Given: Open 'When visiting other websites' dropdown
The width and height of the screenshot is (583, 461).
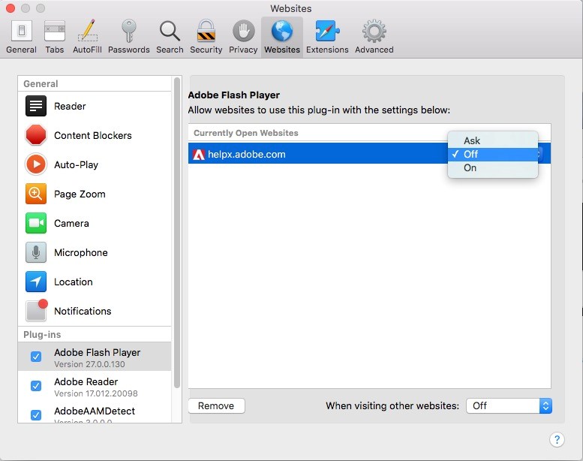Looking at the screenshot, I should (509, 405).
